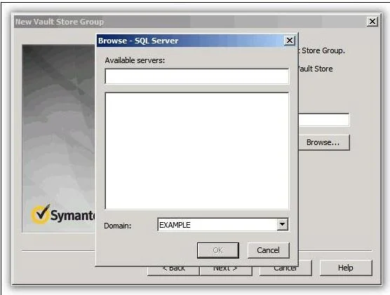Image resolution: width=390 pixels, height=295 pixels.
Task: Cancel the Browse - SQL Server dialog
Action: coord(269,250)
